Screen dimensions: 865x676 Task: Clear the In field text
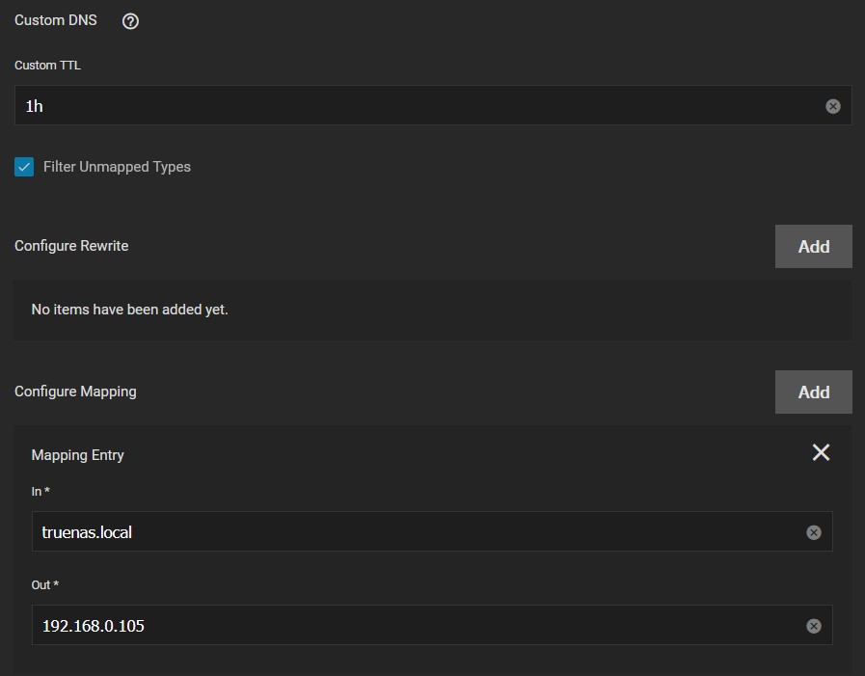pos(813,531)
